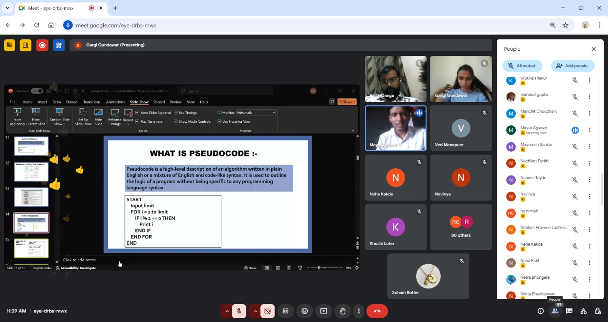Unmute the microphone
Viewport: 608px width, 322px height.
pyautogui.click(x=239, y=311)
